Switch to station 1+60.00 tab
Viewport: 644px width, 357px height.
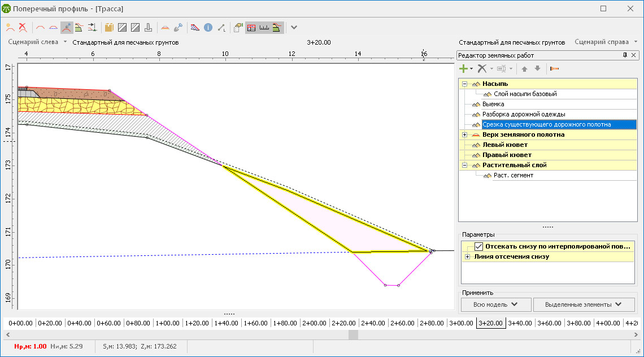pos(255,323)
